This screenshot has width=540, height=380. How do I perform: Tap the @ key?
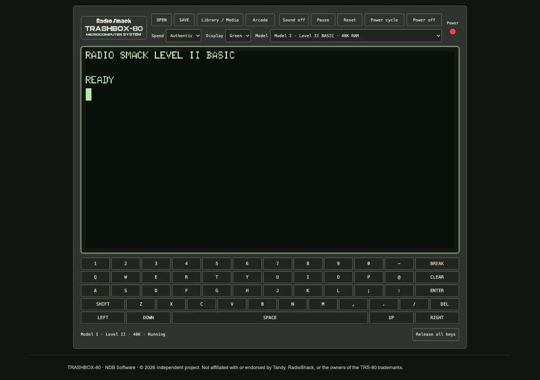click(x=399, y=277)
